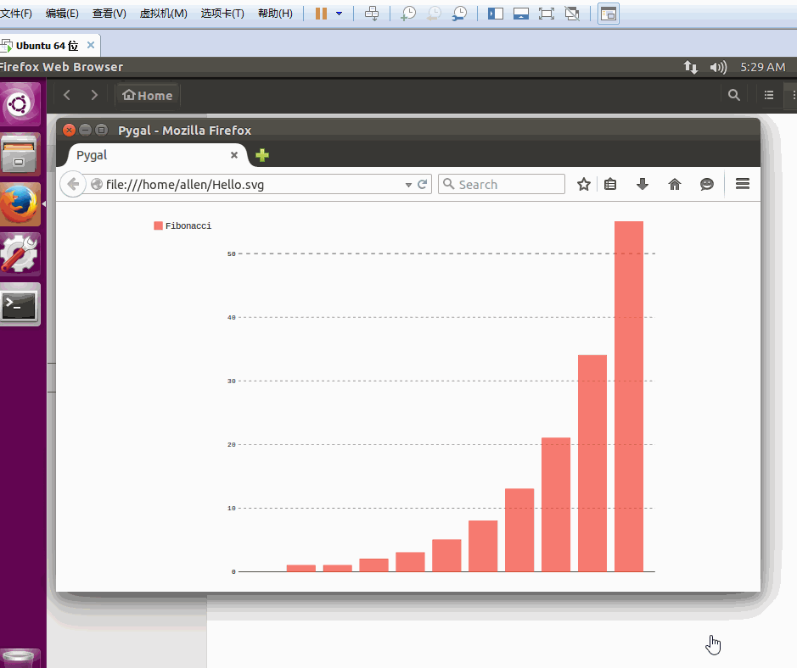Screen dimensions: 797x668
Task: Go to Firefox home page icon
Action: (x=675, y=184)
